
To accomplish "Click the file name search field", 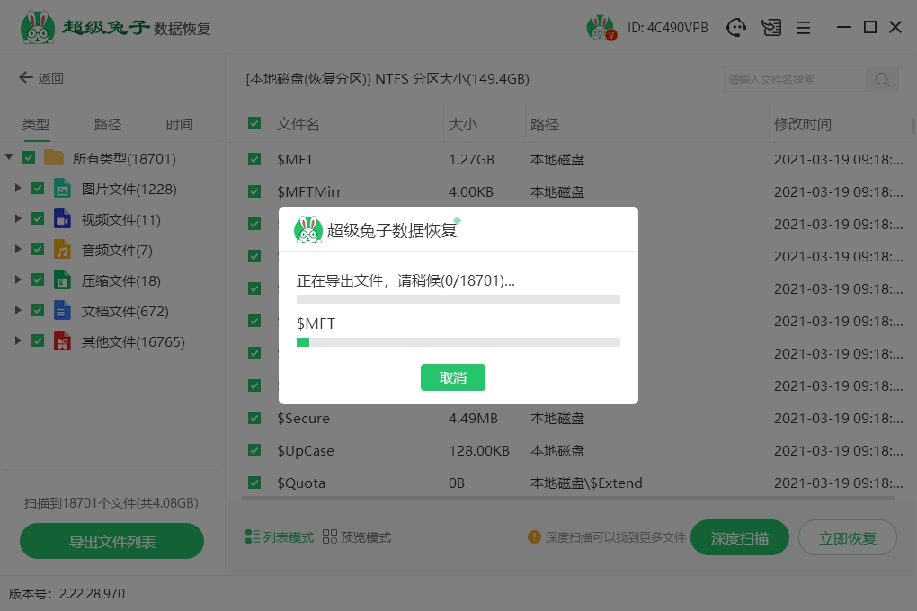I will [x=794, y=79].
